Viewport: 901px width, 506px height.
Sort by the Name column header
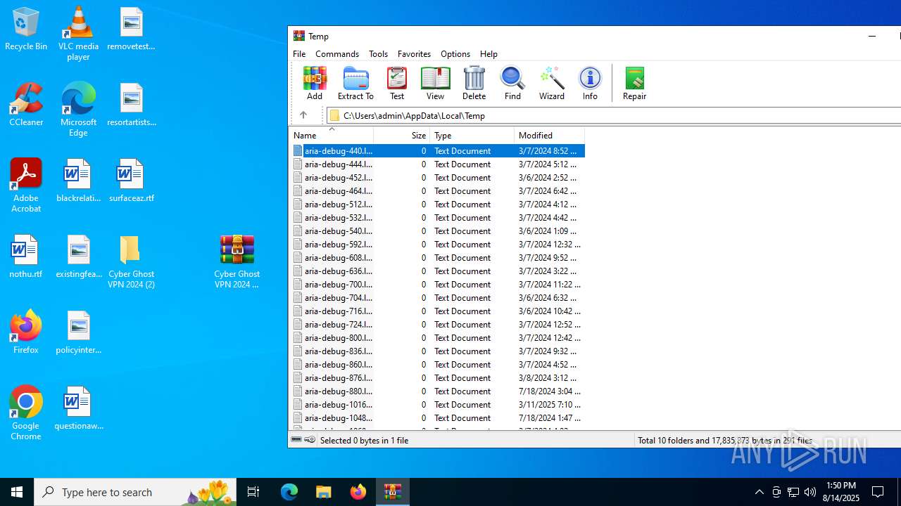point(331,135)
